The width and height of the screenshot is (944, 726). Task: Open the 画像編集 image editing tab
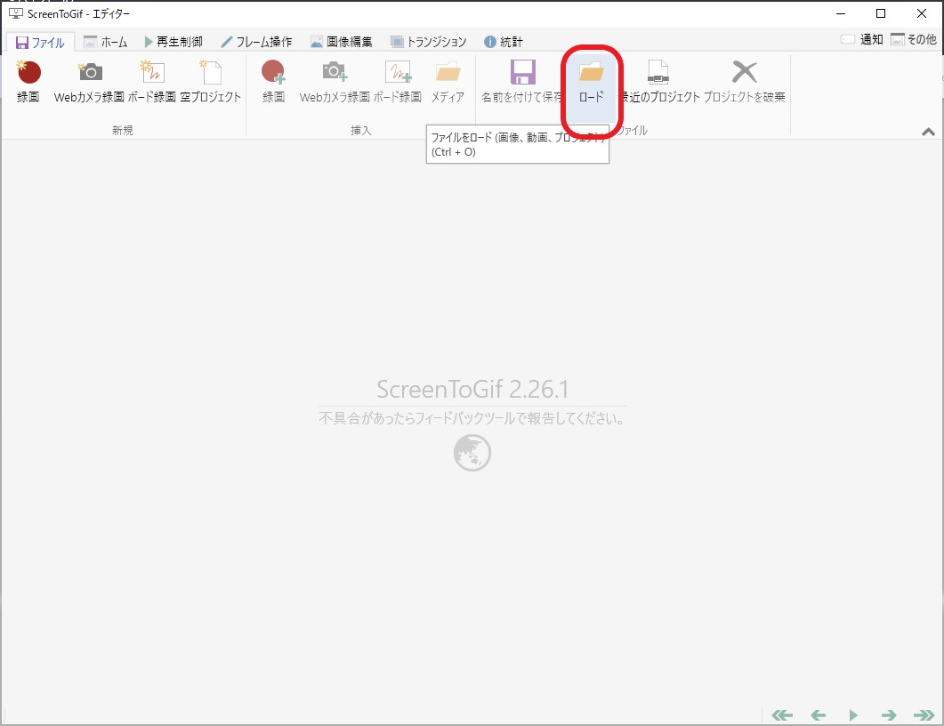(343, 40)
